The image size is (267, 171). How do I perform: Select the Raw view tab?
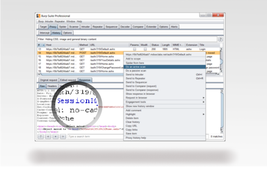coord(42,86)
